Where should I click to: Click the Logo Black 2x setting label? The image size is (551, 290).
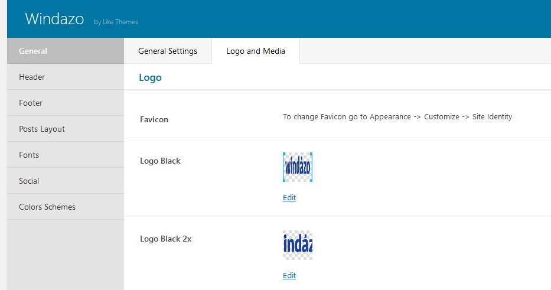165,239
